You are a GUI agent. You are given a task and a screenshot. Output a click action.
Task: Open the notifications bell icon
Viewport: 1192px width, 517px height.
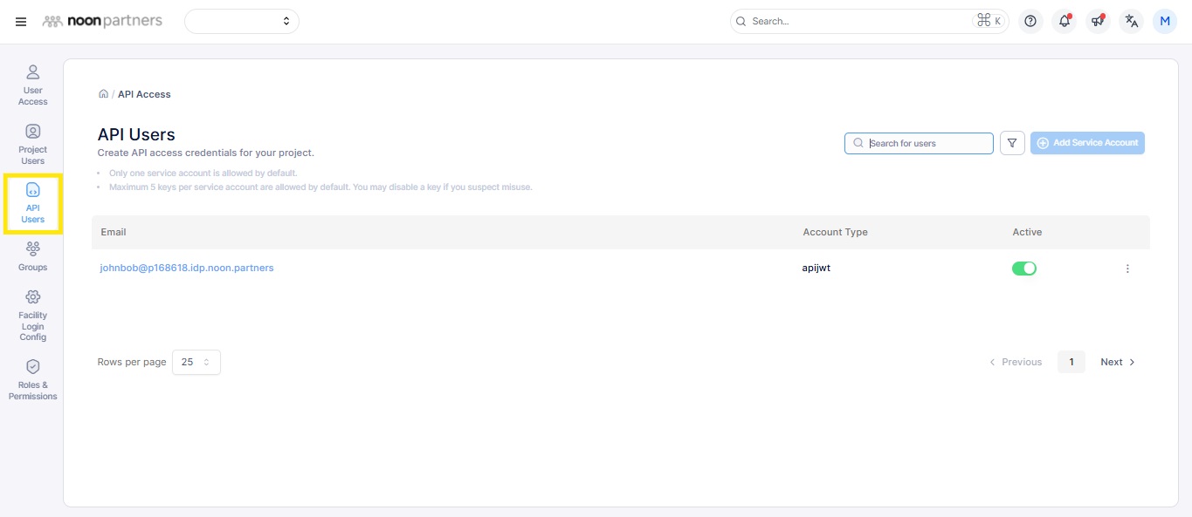point(1064,22)
